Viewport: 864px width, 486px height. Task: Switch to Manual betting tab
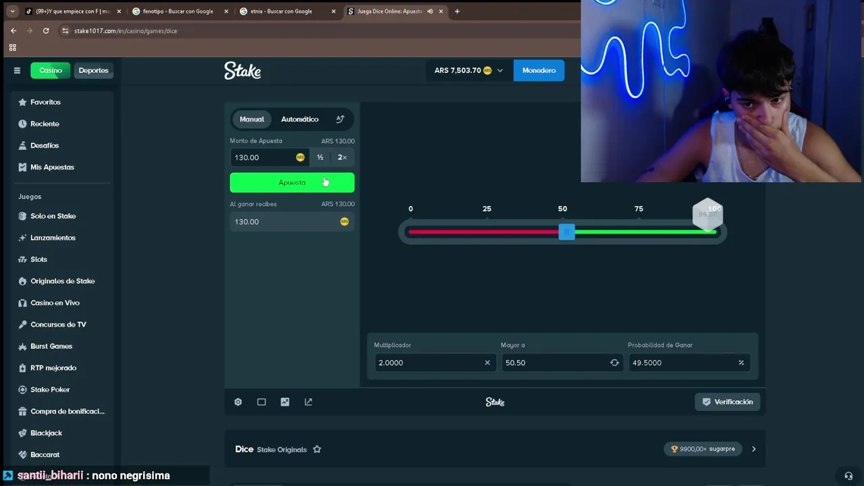[x=252, y=119]
